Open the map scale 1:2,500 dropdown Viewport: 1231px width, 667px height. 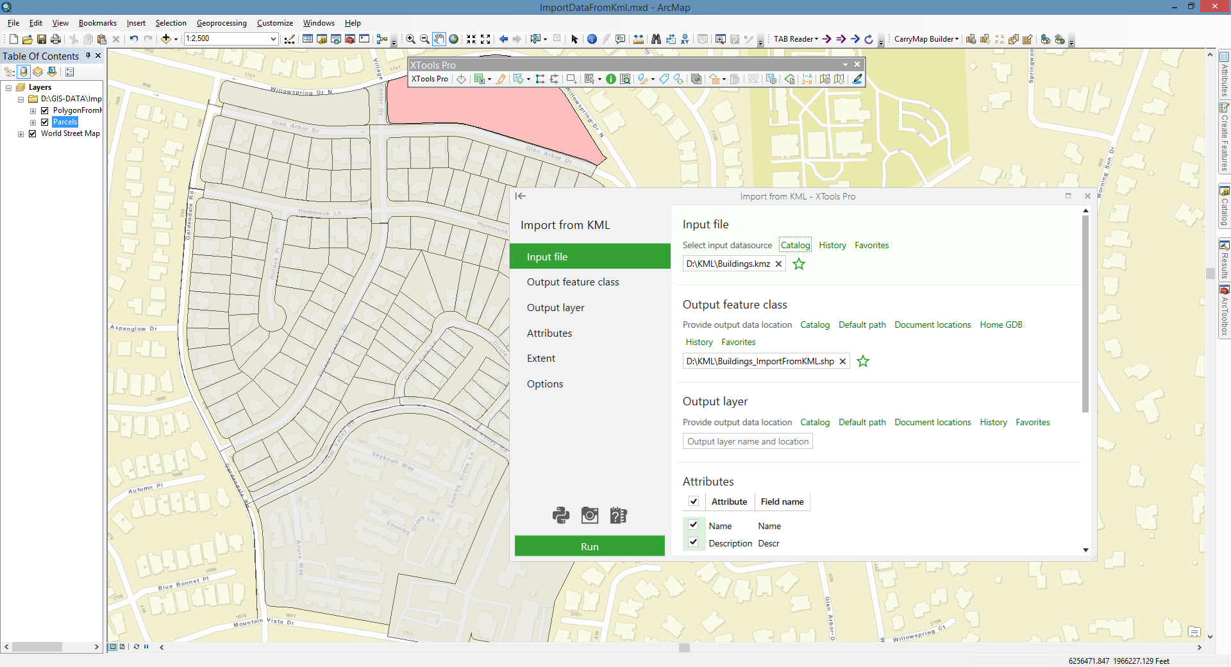273,39
